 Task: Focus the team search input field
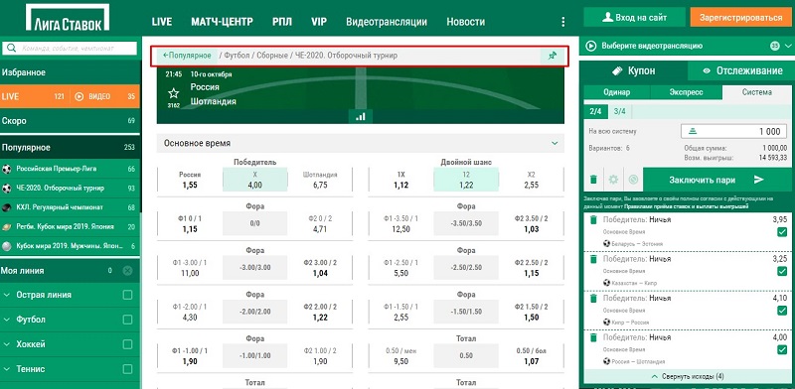(70, 48)
